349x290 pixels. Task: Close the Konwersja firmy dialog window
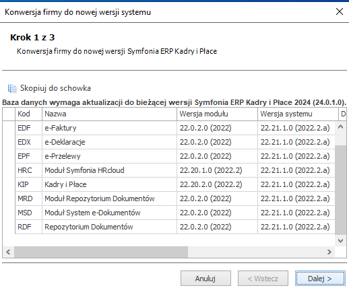pos(340,11)
